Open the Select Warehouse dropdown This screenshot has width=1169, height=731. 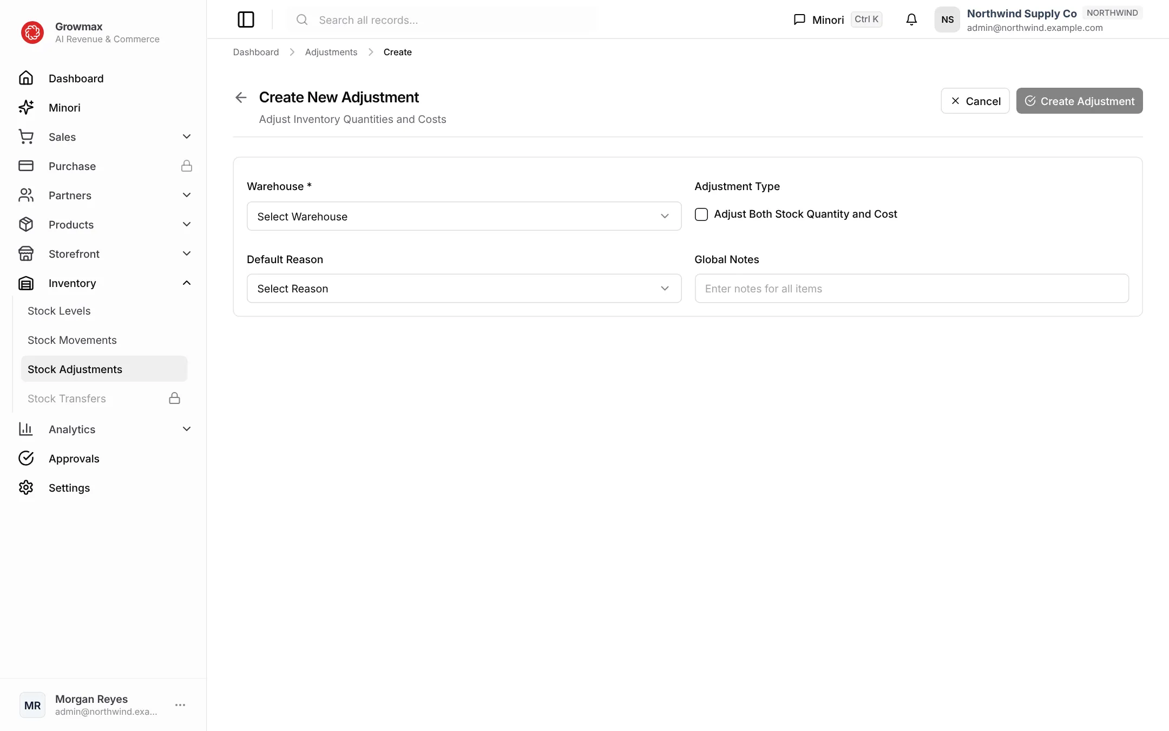464,216
